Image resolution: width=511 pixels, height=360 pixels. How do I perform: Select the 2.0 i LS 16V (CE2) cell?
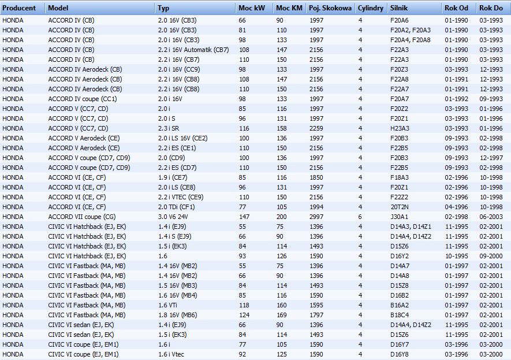(182, 138)
